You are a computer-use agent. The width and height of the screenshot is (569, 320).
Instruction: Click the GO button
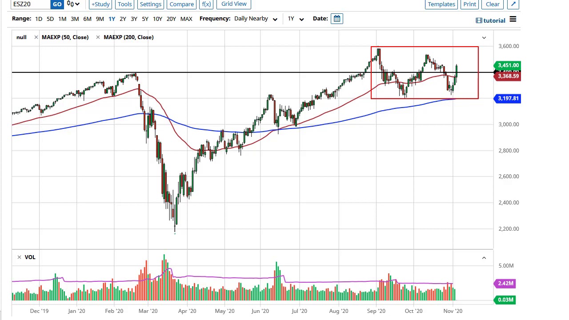click(x=57, y=4)
